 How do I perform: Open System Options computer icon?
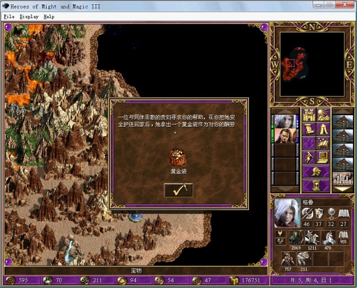[323, 157]
